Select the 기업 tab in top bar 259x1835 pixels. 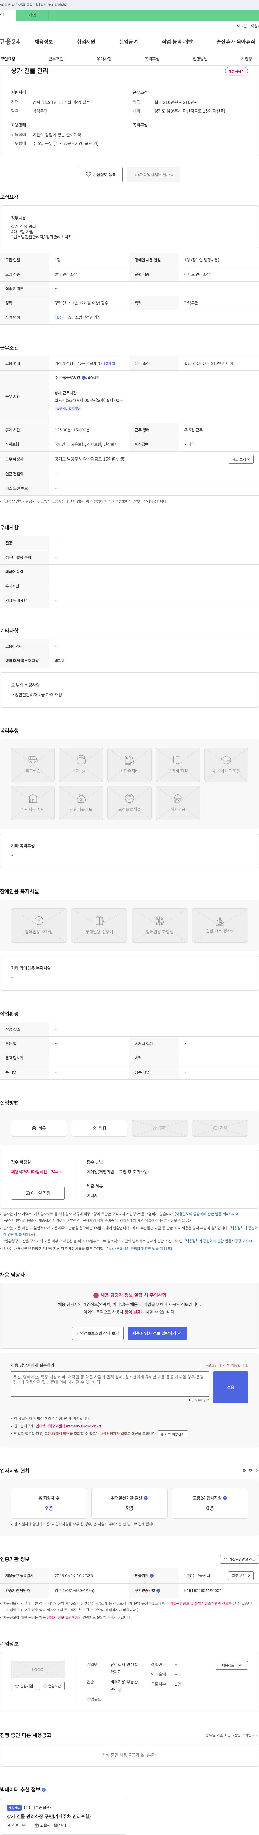tap(31, 15)
